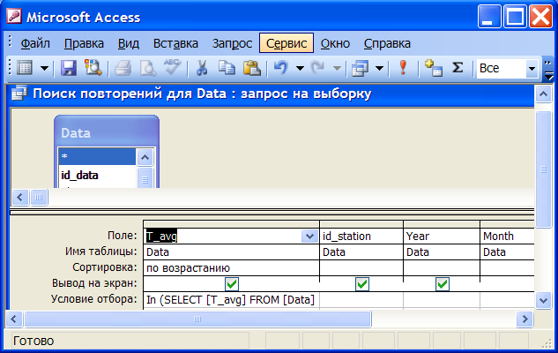558x353 pixels.
Task: Open the Справка menu
Action: coord(387,43)
